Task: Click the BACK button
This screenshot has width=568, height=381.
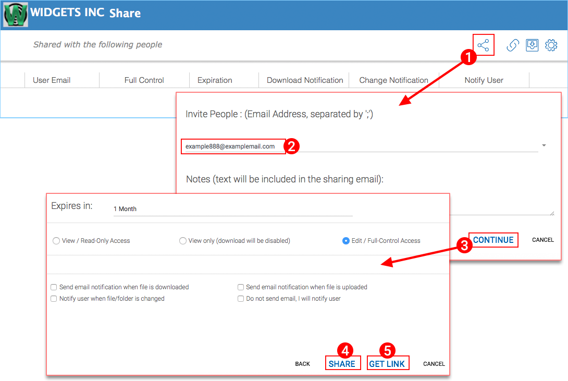Action: click(302, 364)
